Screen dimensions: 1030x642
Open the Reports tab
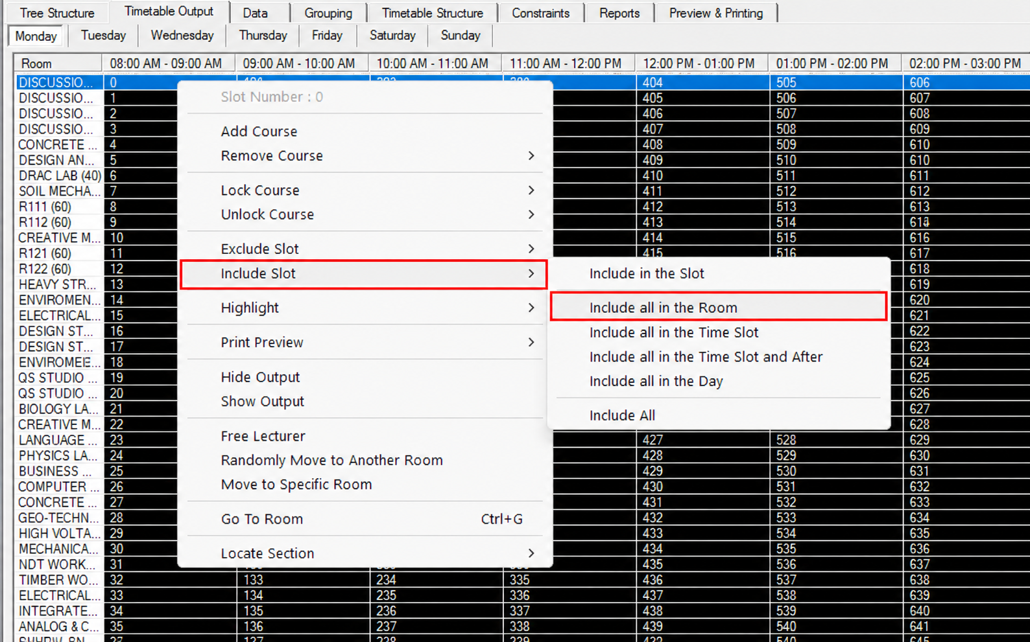click(619, 13)
